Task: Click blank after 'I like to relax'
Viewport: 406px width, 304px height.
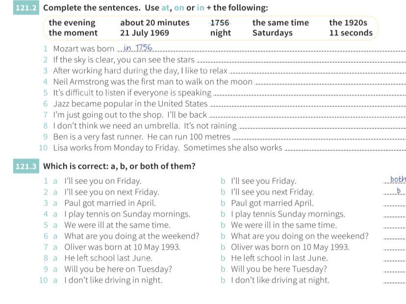Action: [317, 71]
